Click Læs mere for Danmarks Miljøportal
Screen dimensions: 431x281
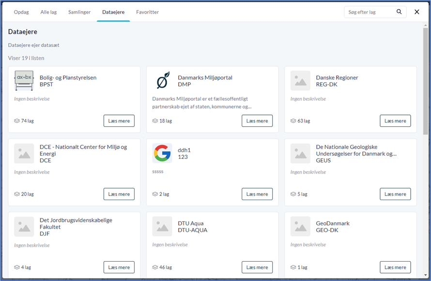(x=257, y=121)
